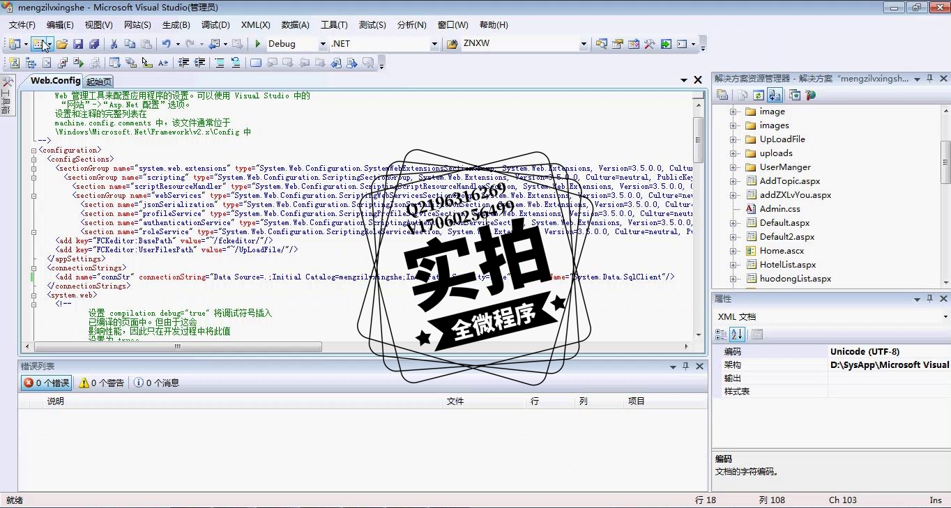951x508 pixels.
Task: Open the 文件(F) menu
Action: pyautogui.click(x=22, y=25)
